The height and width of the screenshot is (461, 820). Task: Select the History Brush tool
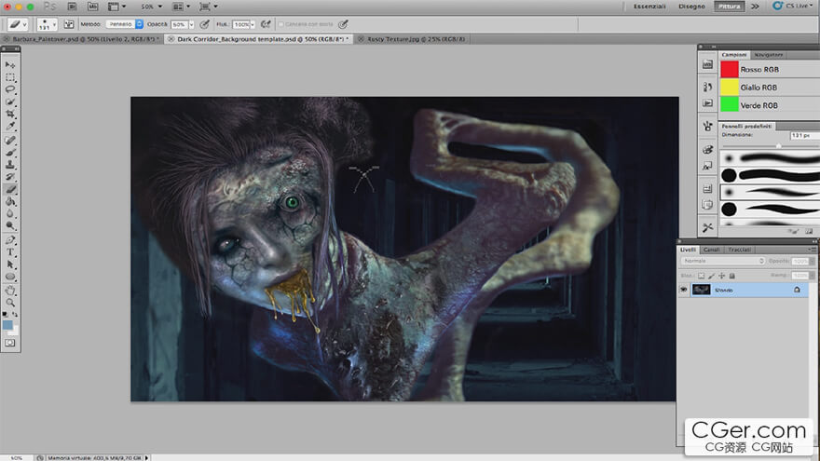pyautogui.click(x=10, y=177)
